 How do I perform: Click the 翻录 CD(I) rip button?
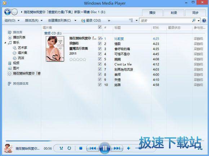point(91,21)
